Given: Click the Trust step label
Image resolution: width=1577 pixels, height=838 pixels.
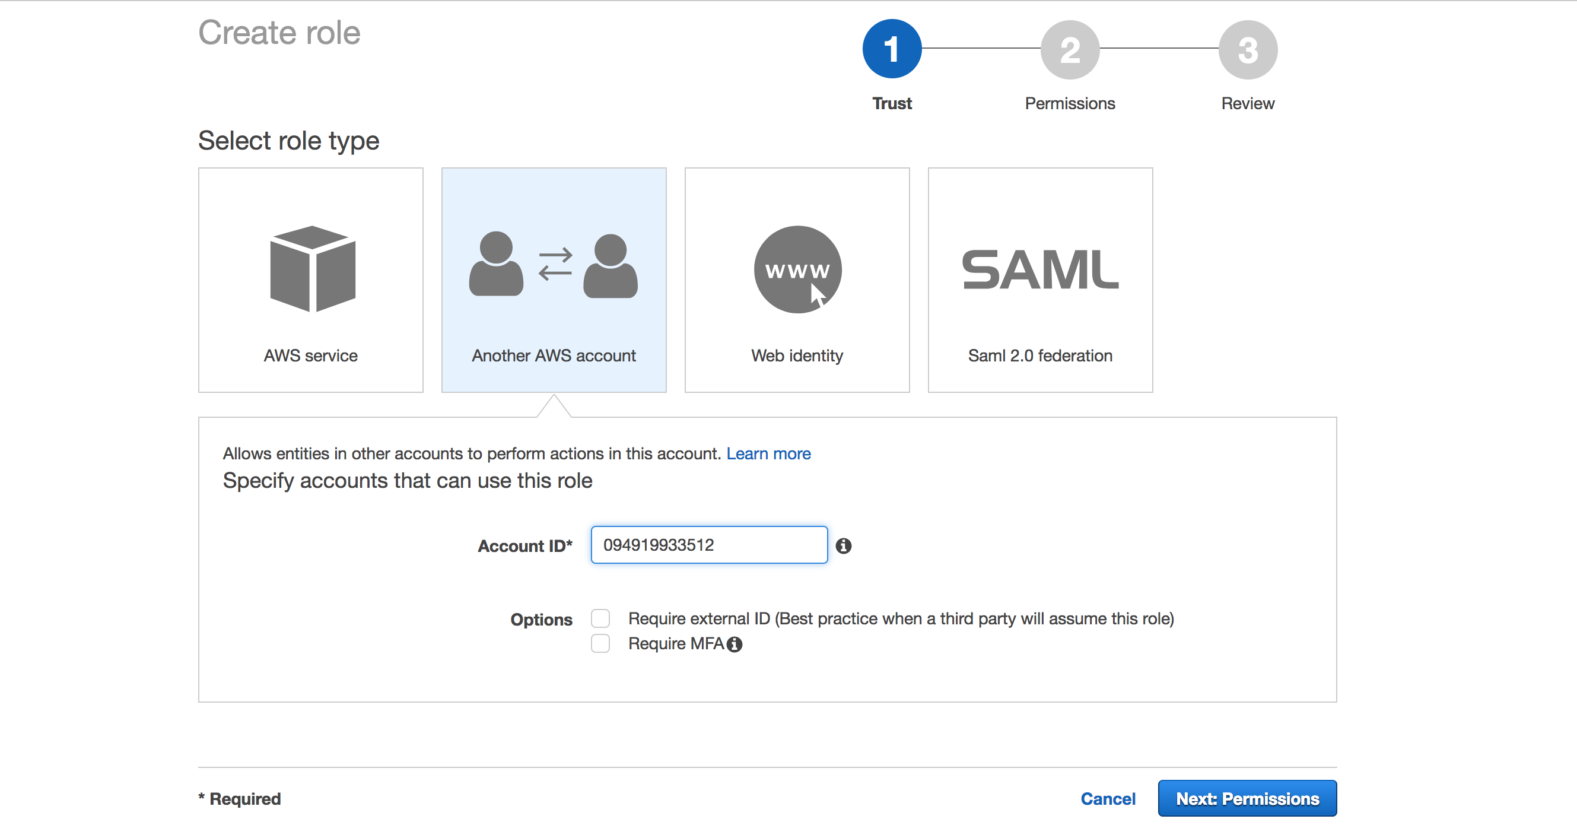Looking at the screenshot, I should (x=892, y=103).
